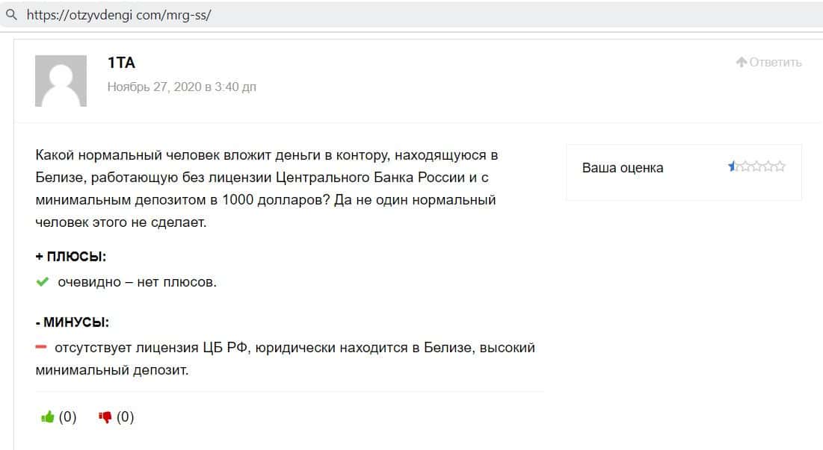Dislike the review with red thumbs down
Viewport: 823px width, 450px height.
click(x=105, y=417)
